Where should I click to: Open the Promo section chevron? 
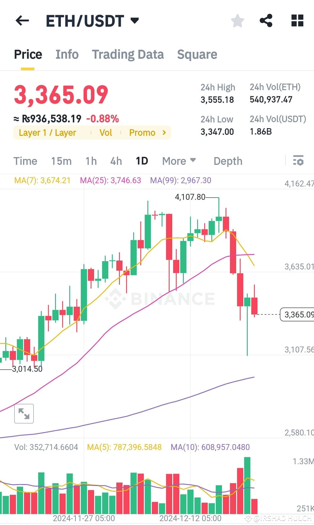tap(164, 133)
